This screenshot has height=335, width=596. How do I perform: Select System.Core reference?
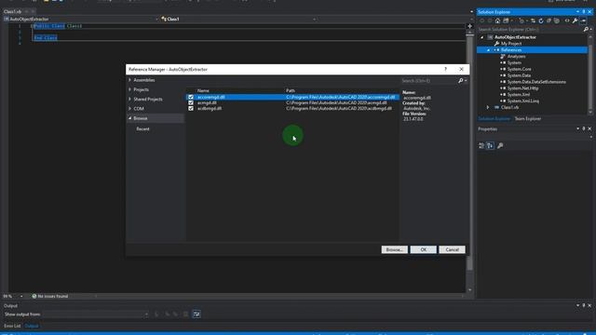520,69
